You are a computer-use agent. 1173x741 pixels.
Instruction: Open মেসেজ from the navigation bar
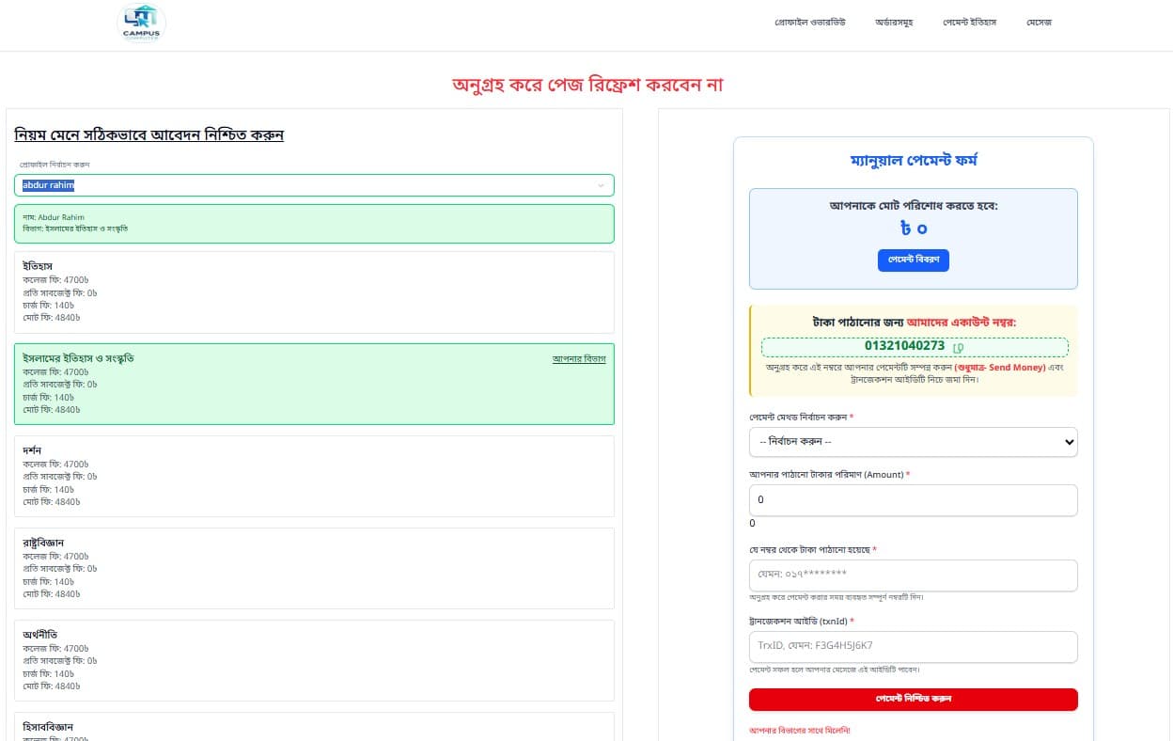(x=1039, y=22)
